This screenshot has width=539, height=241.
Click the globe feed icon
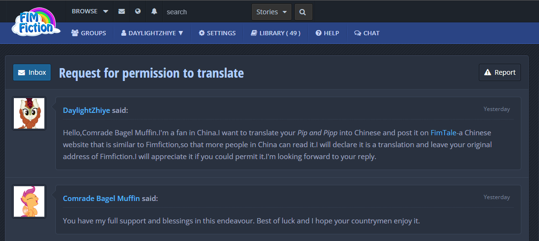[x=138, y=11]
